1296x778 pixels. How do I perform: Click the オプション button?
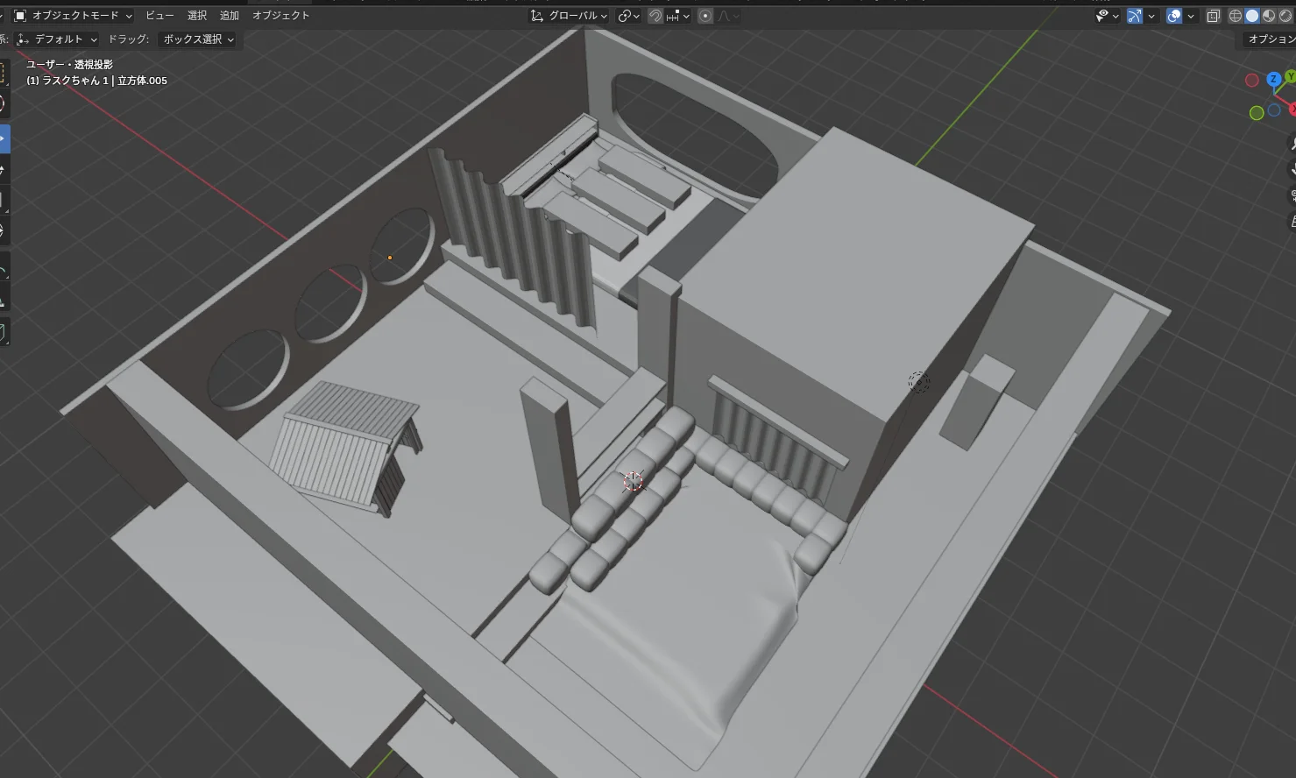(x=1271, y=39)
